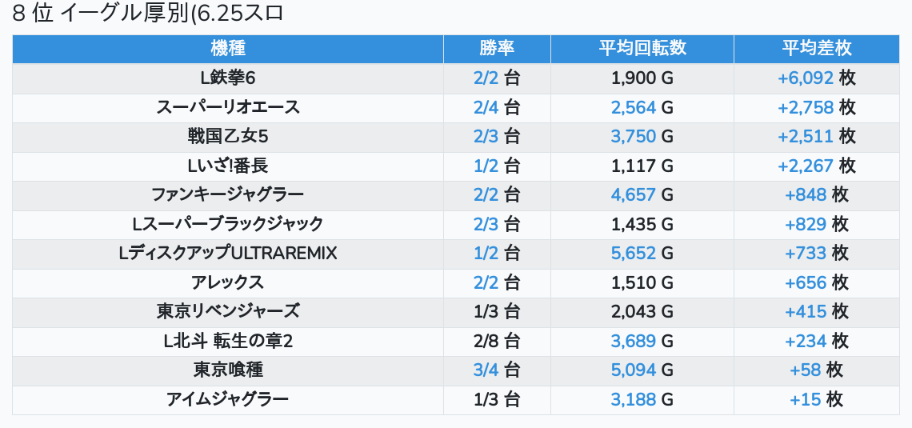Select 戦国乙女5 in the table
912x428 pixels.
228,137
